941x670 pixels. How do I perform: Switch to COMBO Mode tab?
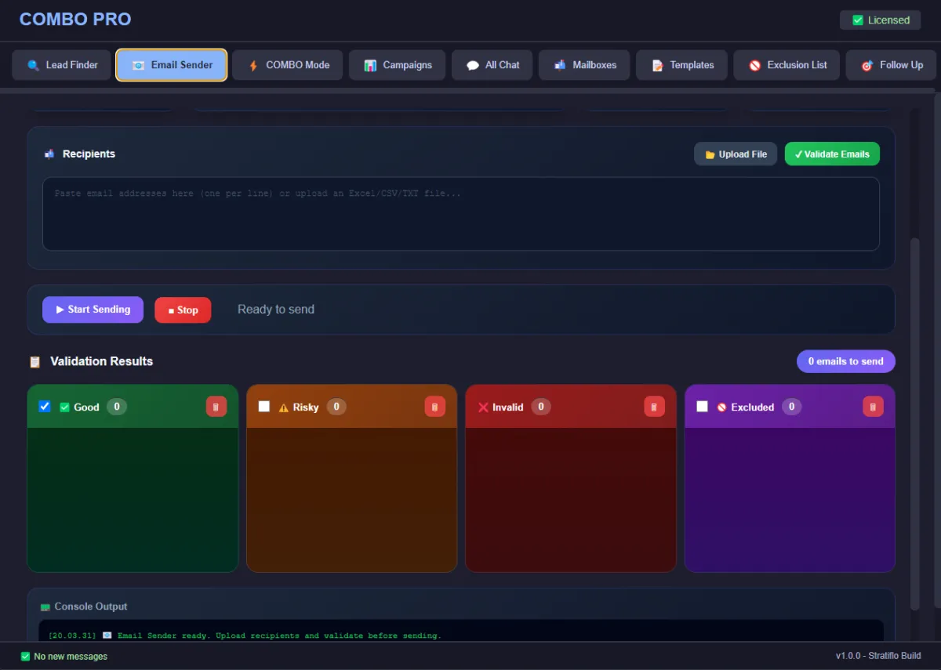[x=288, y=65]
